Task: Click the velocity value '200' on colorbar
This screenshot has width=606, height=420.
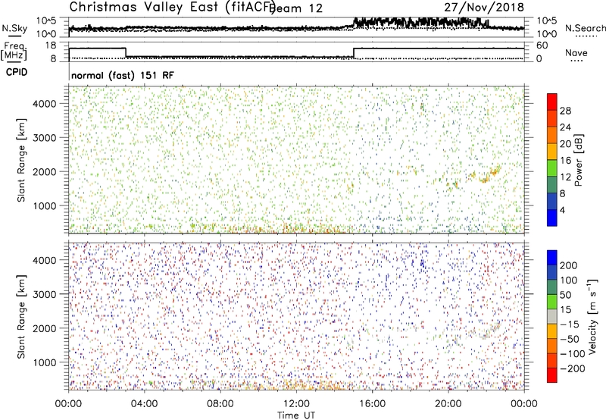Action: [569, 265]
